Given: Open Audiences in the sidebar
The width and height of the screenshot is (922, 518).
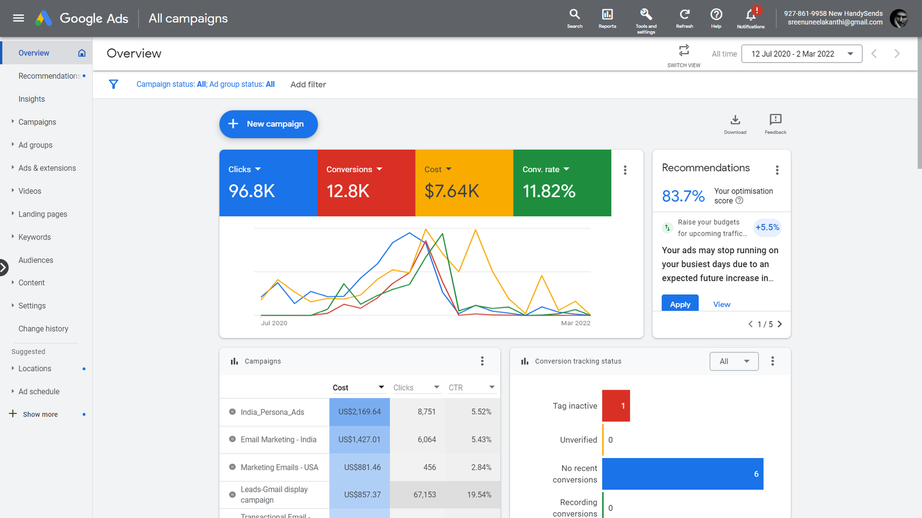Looking at the screenshot, I should (x=36, y=260).
